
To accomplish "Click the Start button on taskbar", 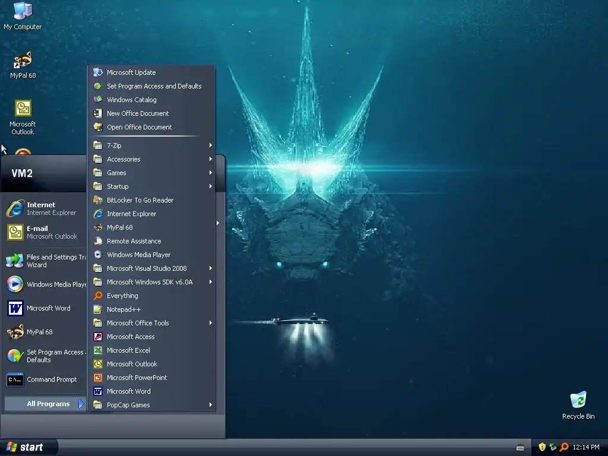I will [x=28, y=447].
